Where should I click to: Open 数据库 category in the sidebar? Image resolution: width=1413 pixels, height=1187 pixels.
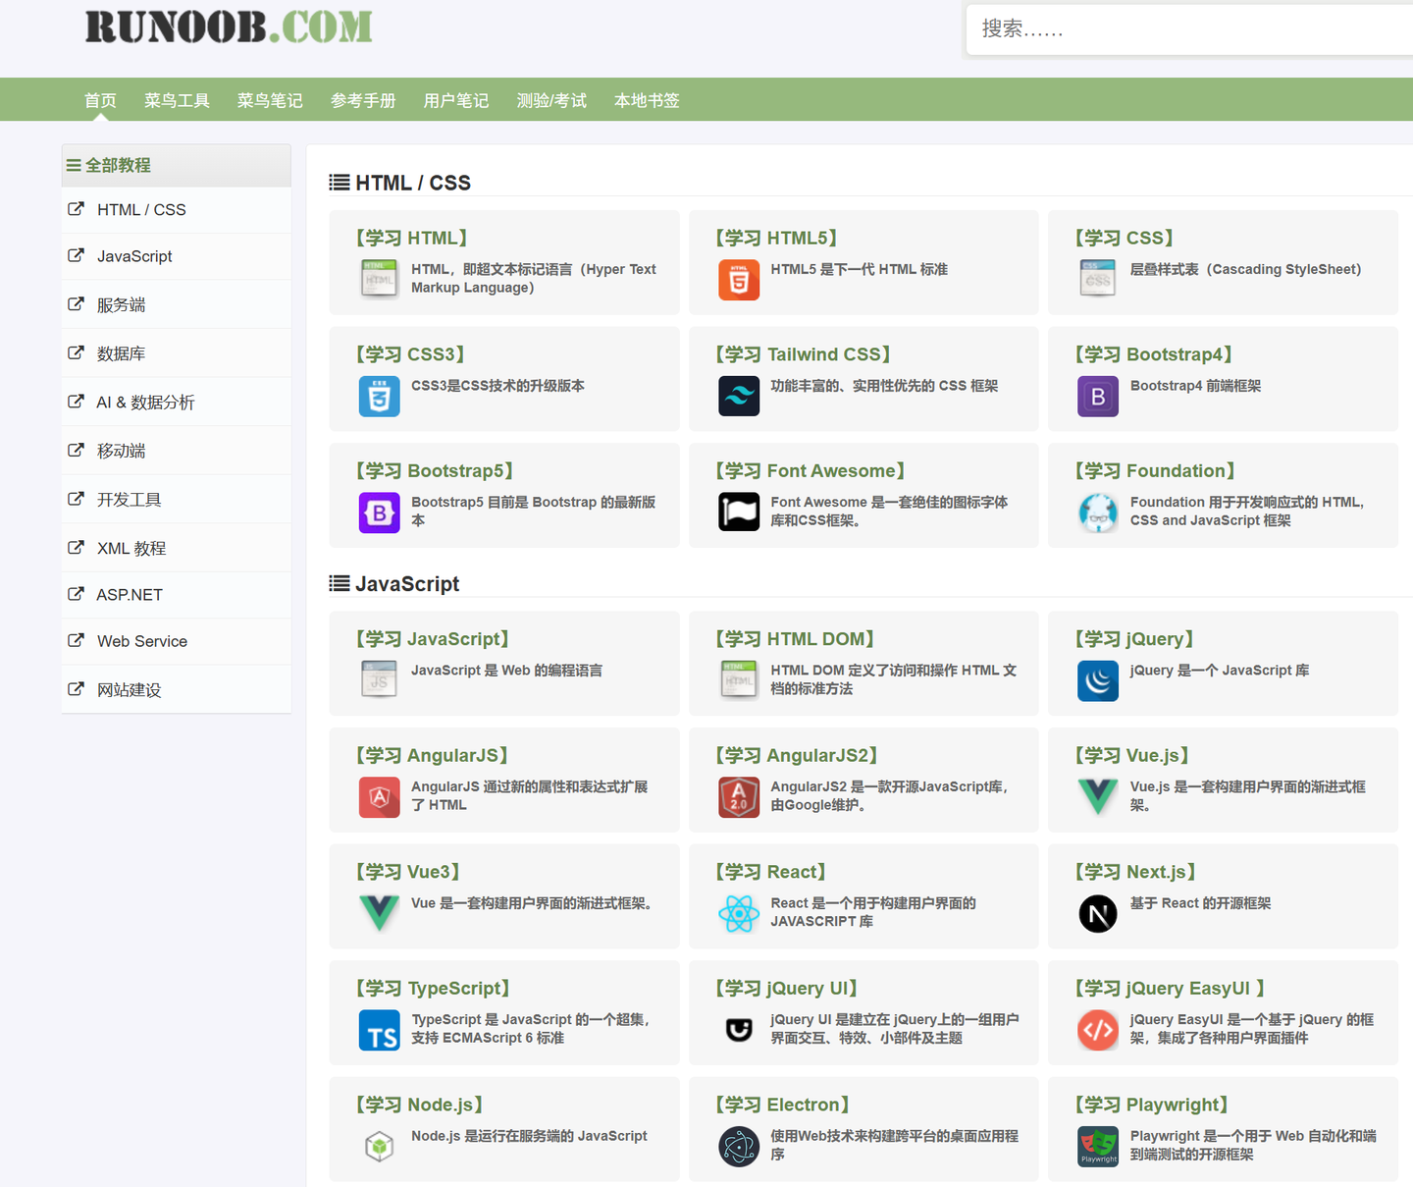tap(177, 353)
